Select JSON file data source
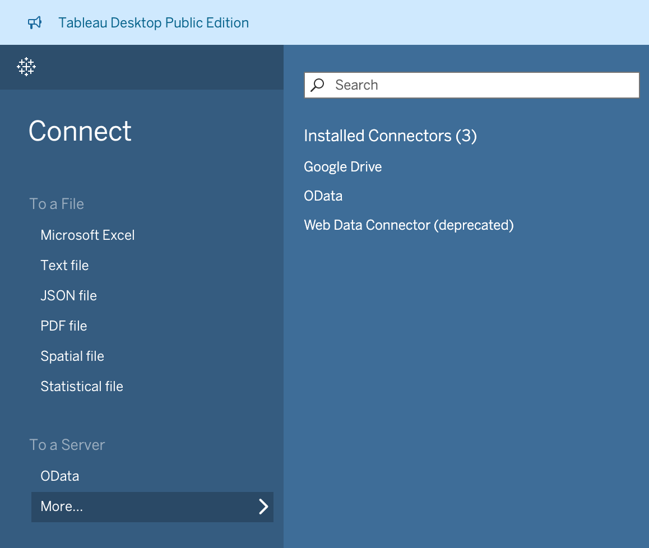Screen dimensions: 649x548 [x=69, y=295]
